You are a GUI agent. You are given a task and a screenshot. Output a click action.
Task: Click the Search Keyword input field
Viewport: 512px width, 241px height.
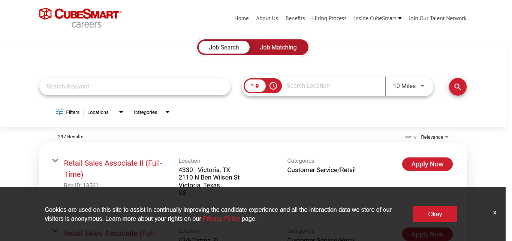[x=135, y=87]
